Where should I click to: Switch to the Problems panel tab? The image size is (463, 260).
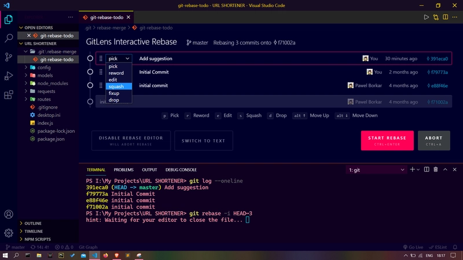point(123,170)
